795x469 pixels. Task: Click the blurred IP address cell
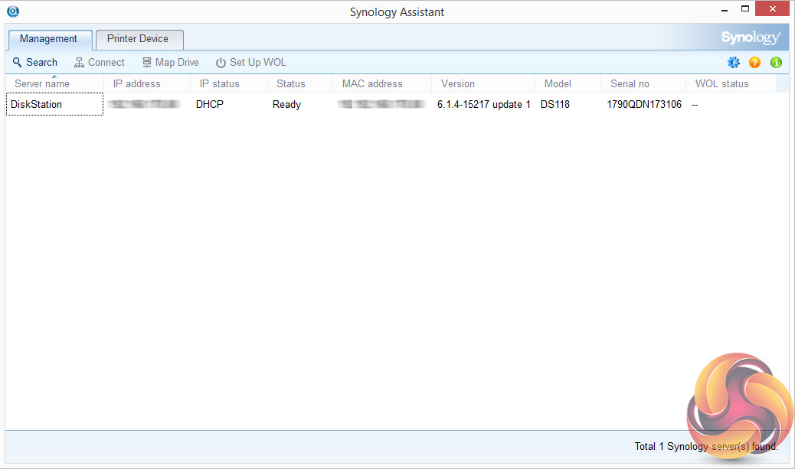tap(144, 104)
